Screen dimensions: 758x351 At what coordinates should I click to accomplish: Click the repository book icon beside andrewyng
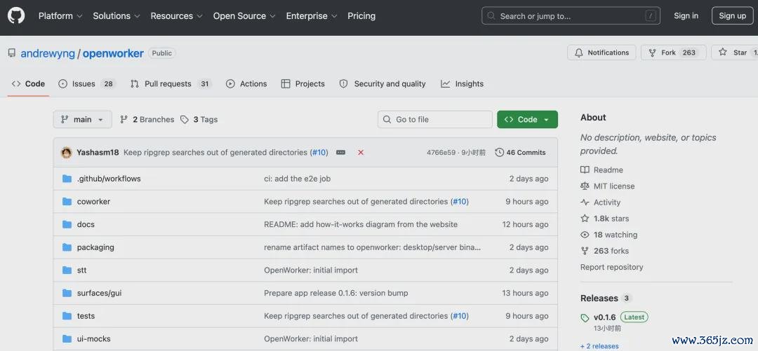(12, 53)
